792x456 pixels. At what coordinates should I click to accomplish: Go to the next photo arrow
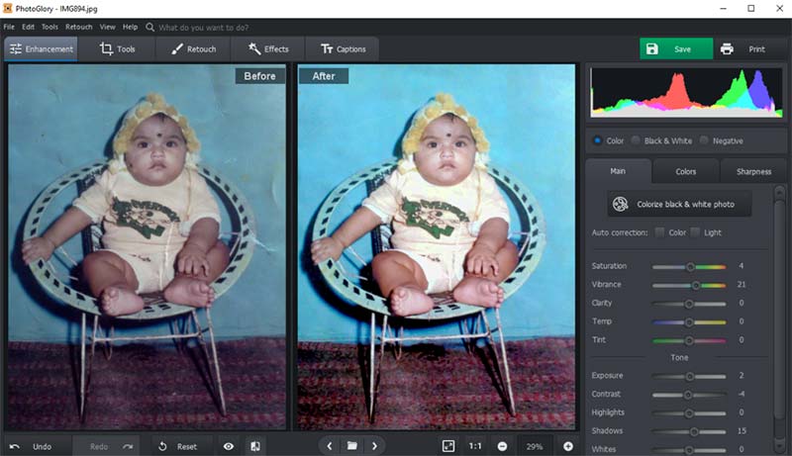374,446
